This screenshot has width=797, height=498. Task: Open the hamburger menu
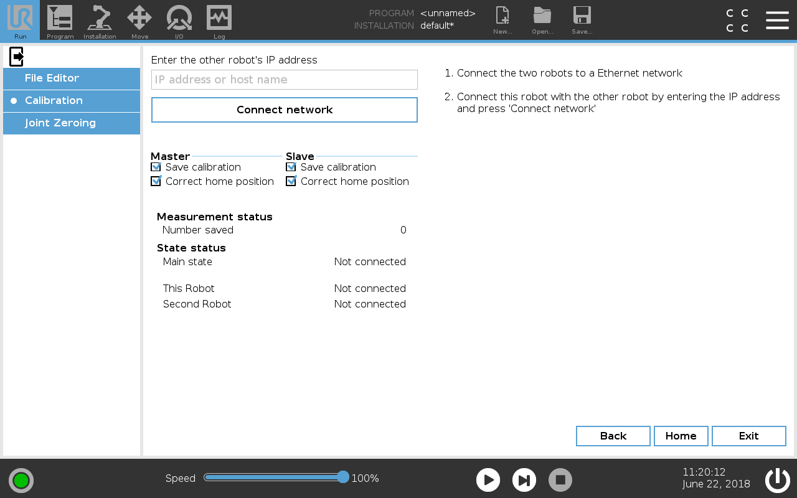(x=777, y=20)
